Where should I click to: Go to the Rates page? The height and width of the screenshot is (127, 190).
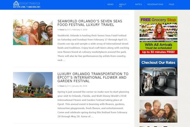tap(138, 4)
